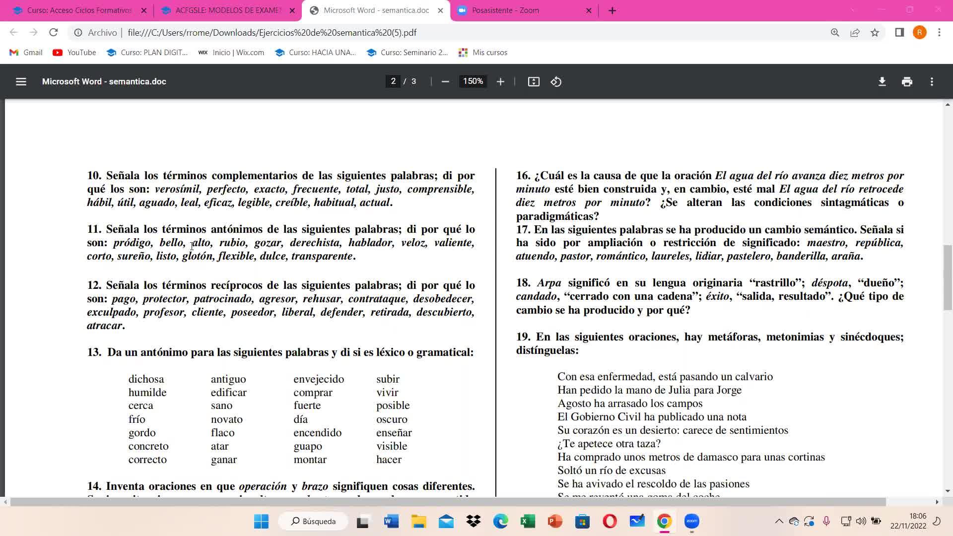This screenshot has height=536, width=953.
Task: Click the vertical scrollbar thumb
Action: (948, 278)
